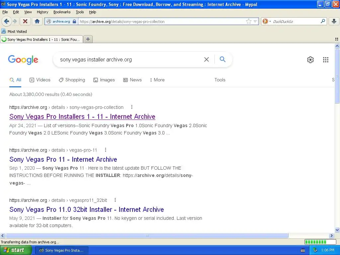This screenshot has width=340, height=255.
Task: Open Google quick settings gear
Action: pos(310,60)
